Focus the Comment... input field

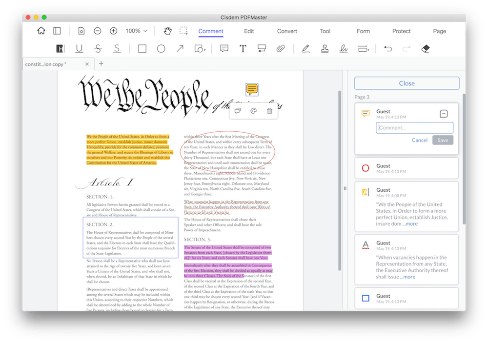[414, 128]
